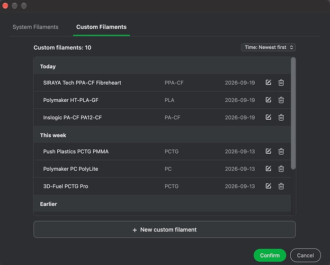Select Push Plastics PCTG PMMA name
The width and height of the screenshot is (330, 265).
(76, 152)
